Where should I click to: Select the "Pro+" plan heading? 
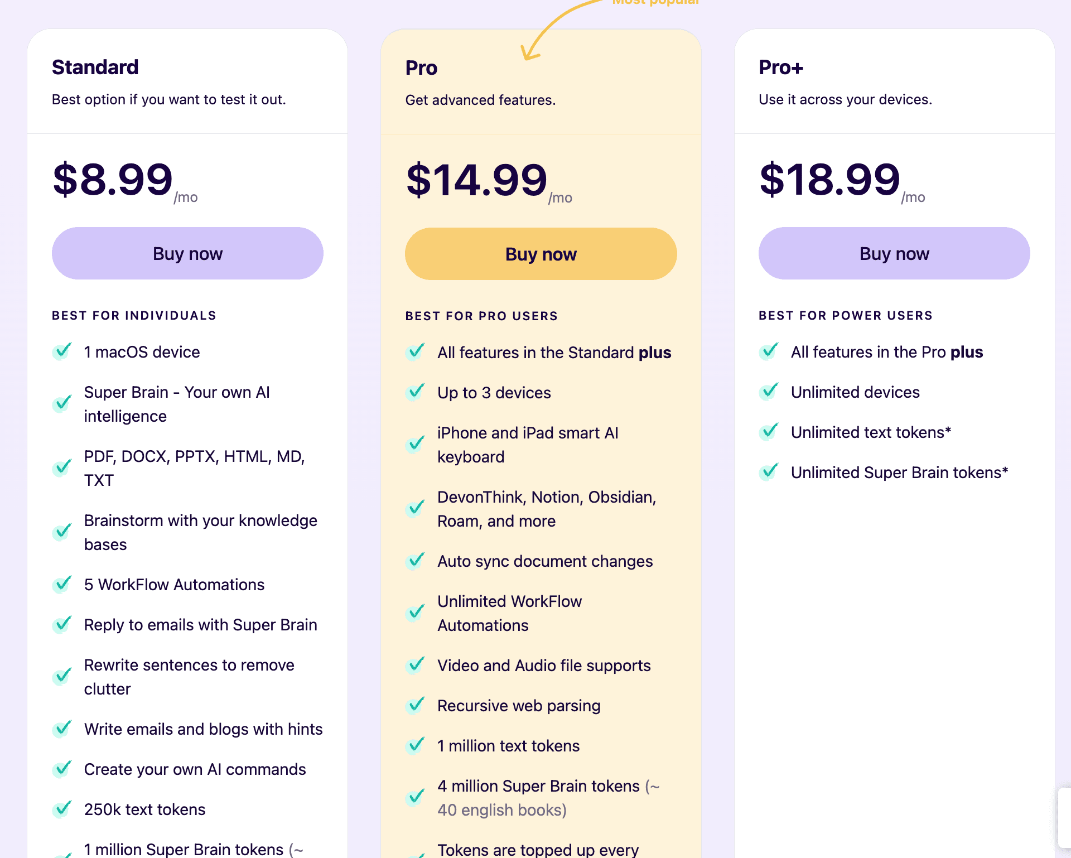781,67
